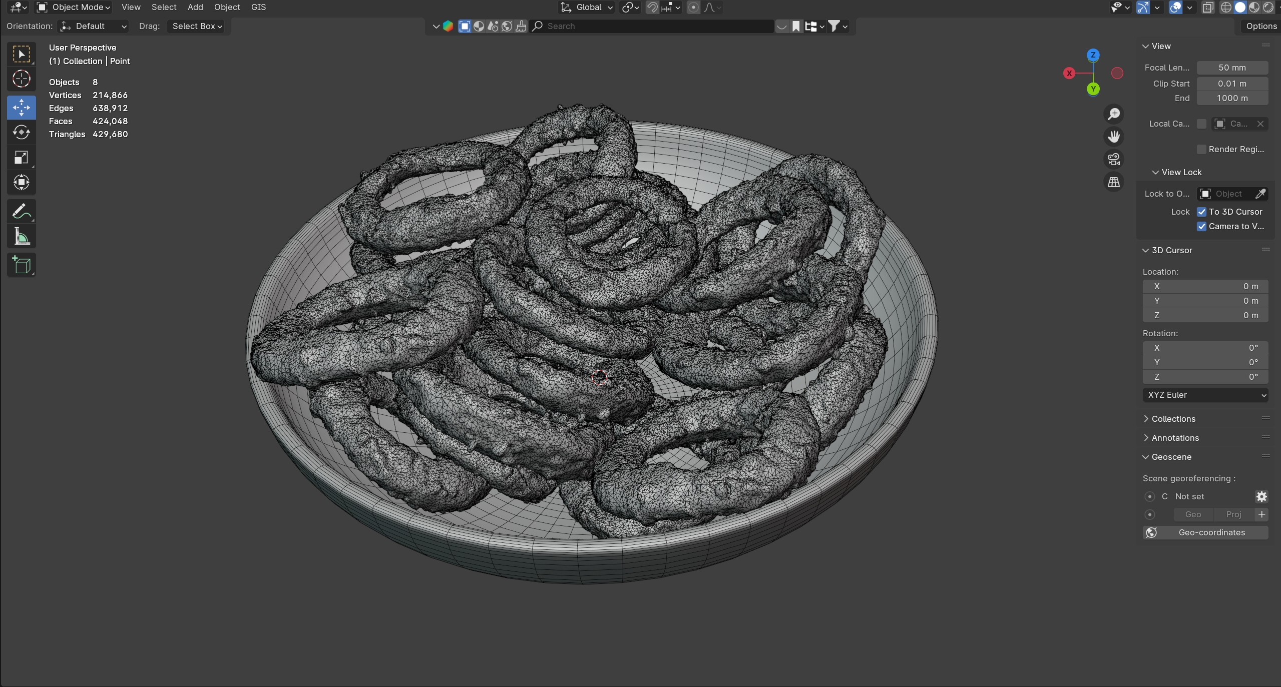Open the XYZ Euler rotation dropdown
Image resolution: width=1281 pixels, height=687 pixels.
[1205, 395]
